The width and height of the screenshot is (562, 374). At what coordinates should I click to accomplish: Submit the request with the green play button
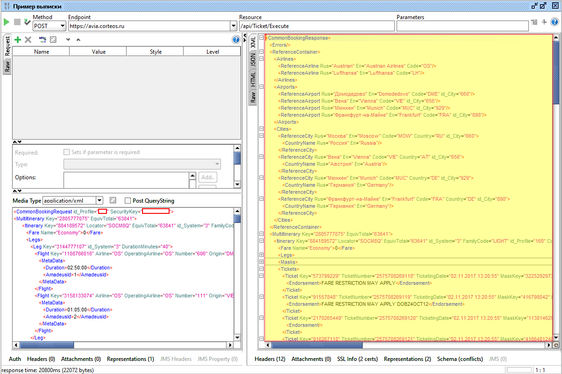click(7, 22)
